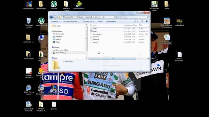The width and height of the screenshot is (209, 117).
Task: Select Favoritos in navigation pane
Action: pyautogui.click(x=57, y=26)
